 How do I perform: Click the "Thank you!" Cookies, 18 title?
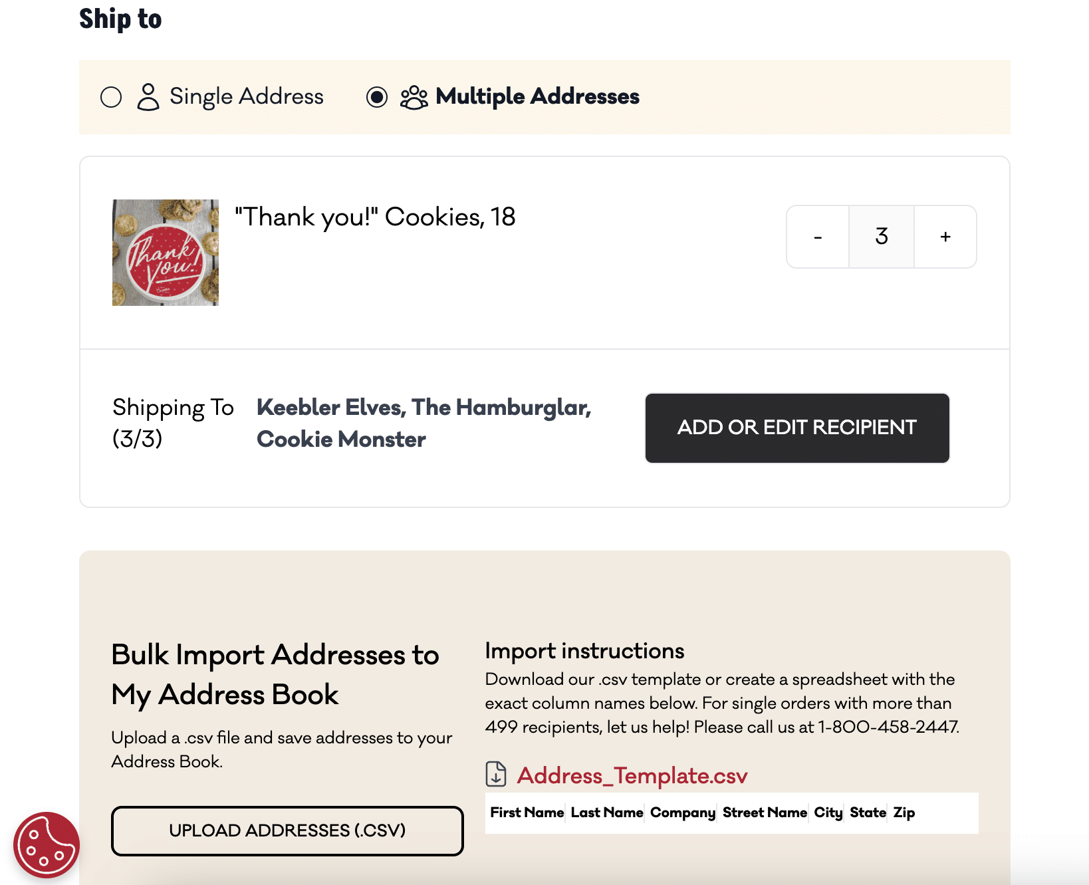pos(375,217)
